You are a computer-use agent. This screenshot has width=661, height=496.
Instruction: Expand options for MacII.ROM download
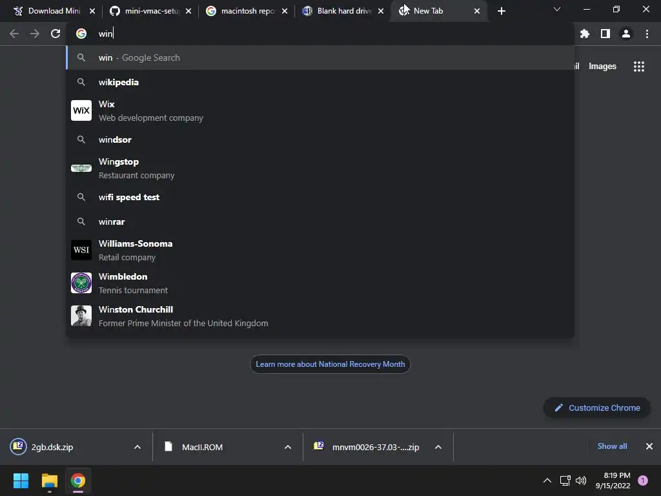288,447
